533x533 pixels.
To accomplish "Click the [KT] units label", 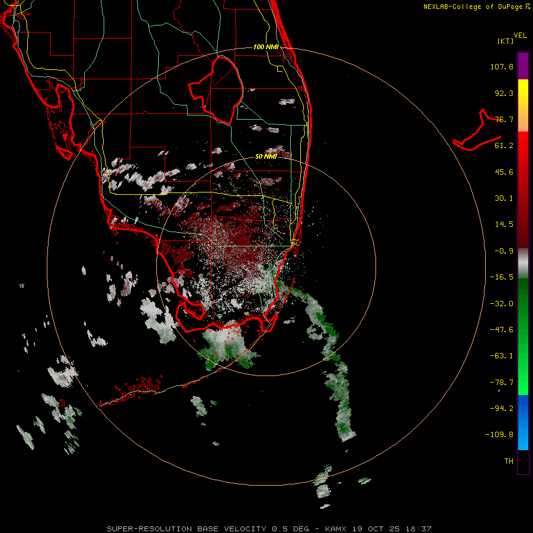I will pos(505,41).
